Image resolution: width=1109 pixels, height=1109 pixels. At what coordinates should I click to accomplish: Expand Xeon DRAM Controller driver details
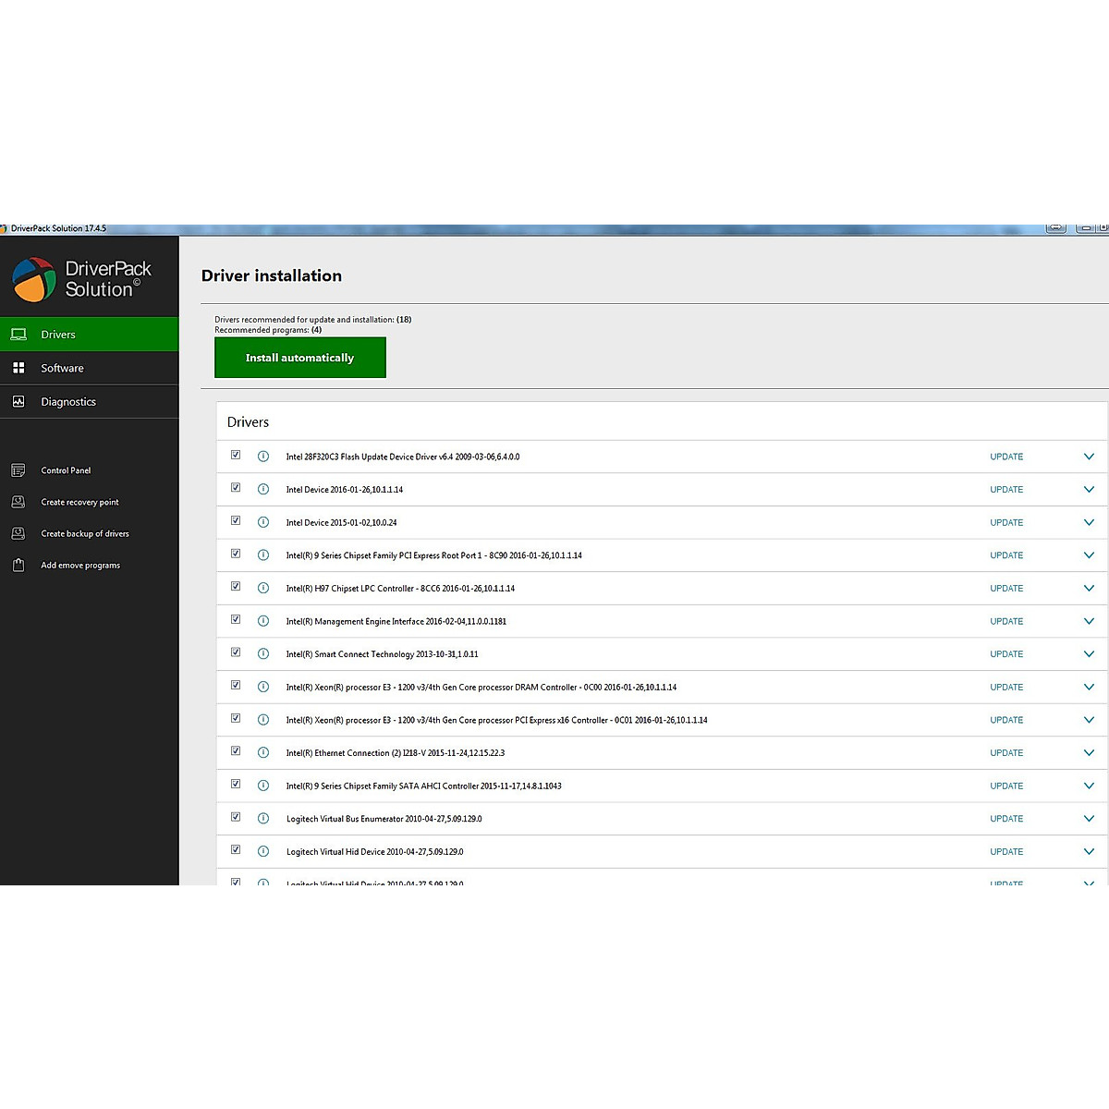pos(1089,688)
